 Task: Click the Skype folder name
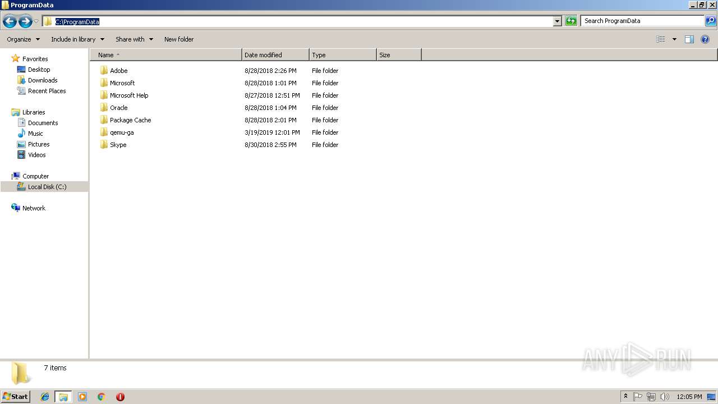click(118, 145)
